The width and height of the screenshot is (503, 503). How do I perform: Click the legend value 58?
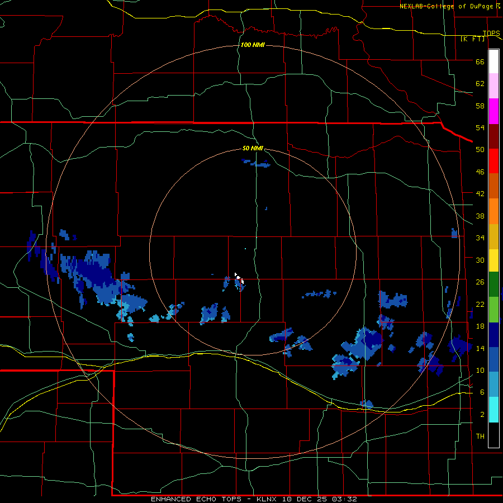coord(480,106)
